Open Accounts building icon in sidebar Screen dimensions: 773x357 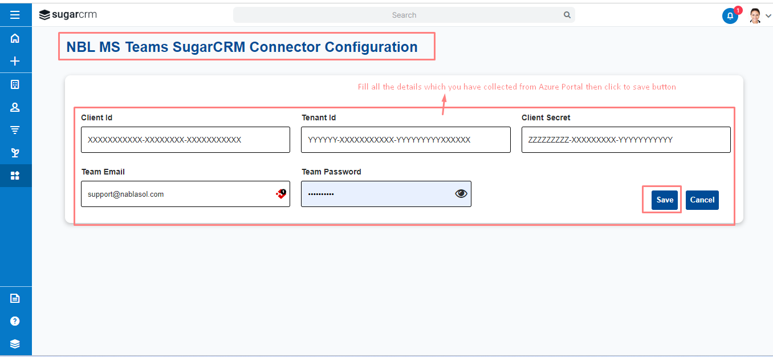point(15,84)
